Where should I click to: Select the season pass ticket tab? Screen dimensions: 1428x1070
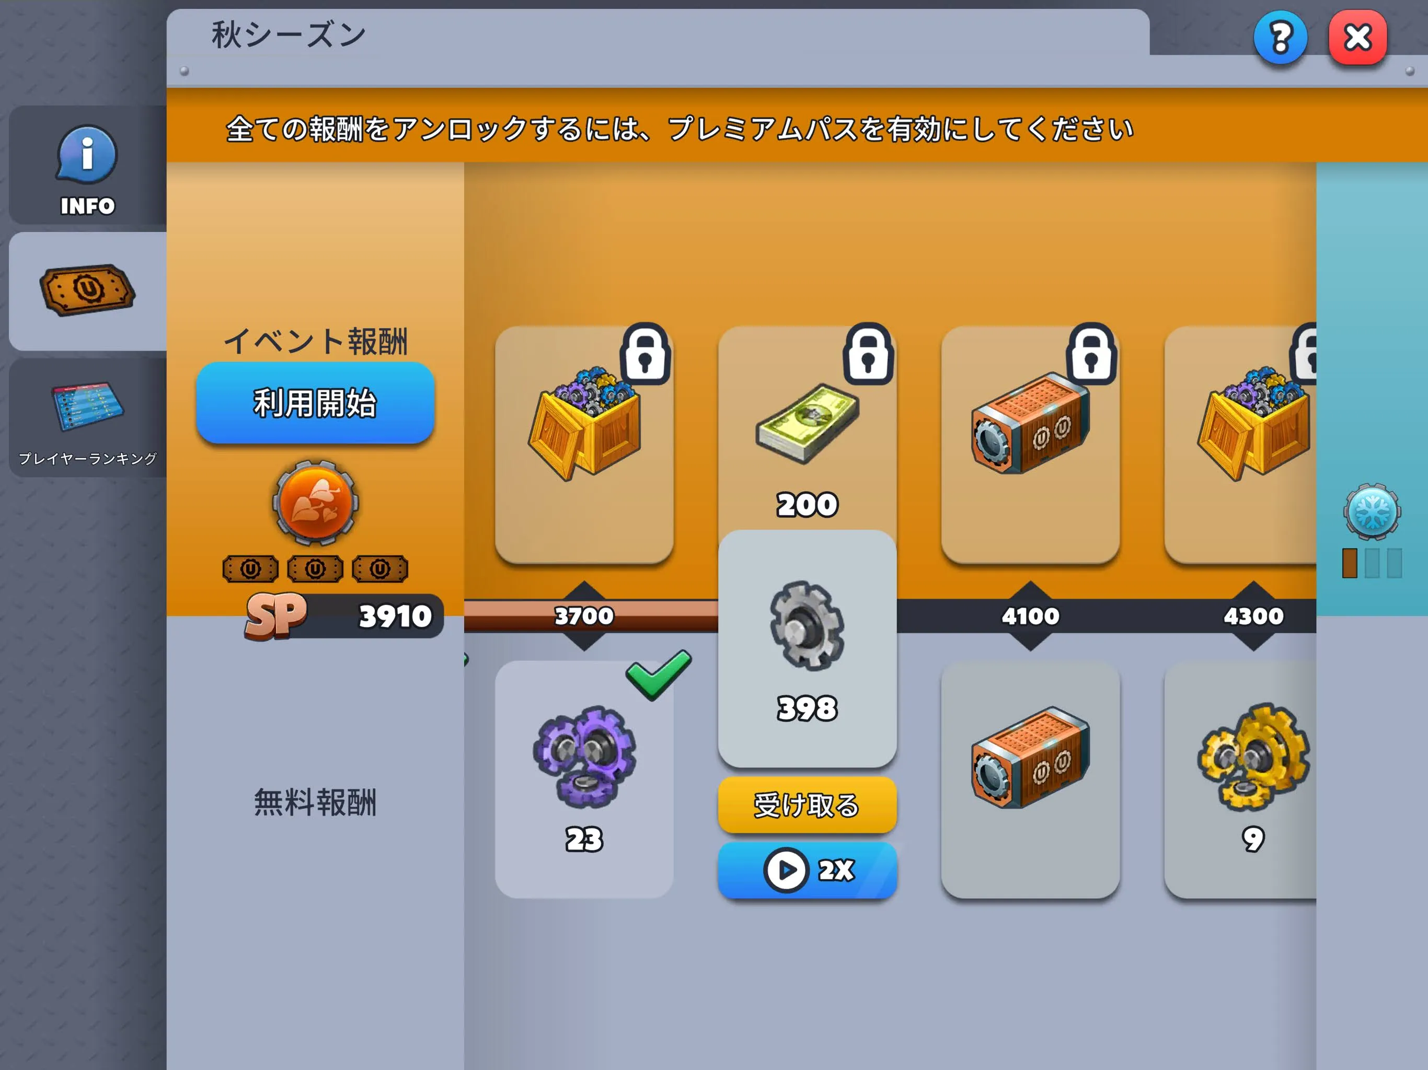[87, 291]
